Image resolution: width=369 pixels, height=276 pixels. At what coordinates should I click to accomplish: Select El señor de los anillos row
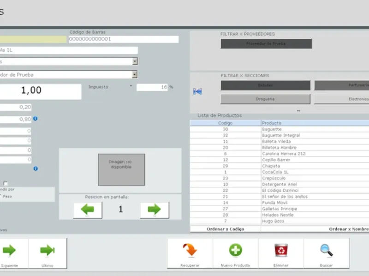click(280, 196)
